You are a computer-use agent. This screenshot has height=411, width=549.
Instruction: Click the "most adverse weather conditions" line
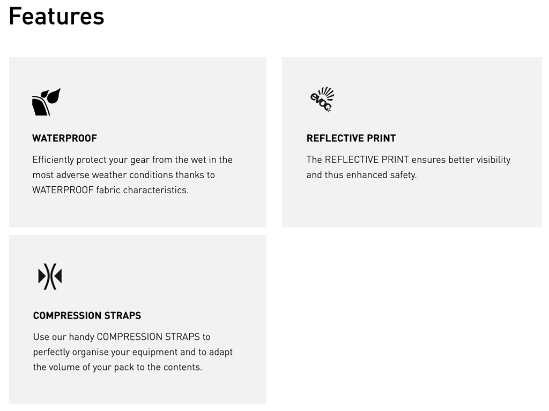click(x=123, y=175)
